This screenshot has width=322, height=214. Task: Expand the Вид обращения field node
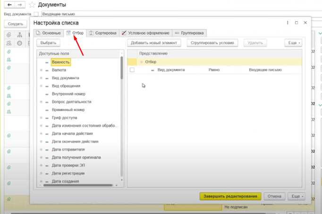click(41, 86)
